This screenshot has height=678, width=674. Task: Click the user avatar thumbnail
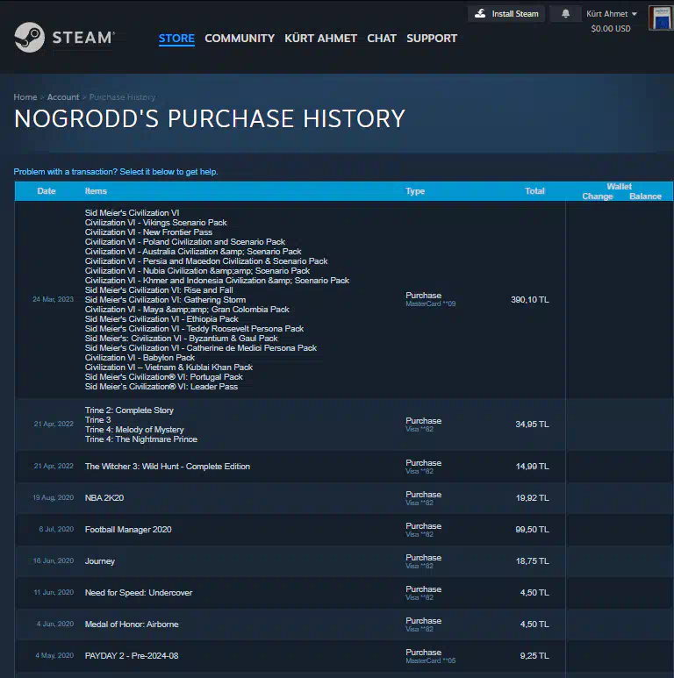pyautogui.click(x=661, y=18)
